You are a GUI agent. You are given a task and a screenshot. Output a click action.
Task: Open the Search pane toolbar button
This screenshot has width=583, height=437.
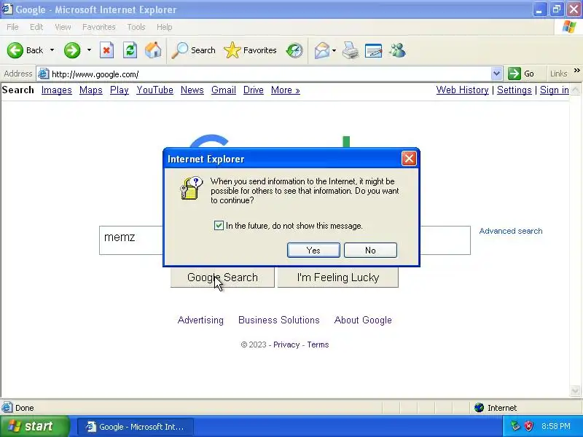point(193,50)
